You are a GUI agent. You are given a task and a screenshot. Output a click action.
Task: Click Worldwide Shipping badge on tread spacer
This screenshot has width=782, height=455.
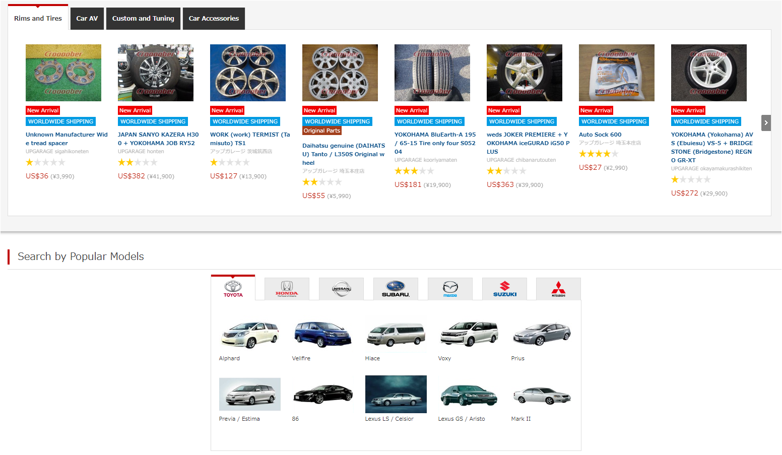pyautogui.click(x=61, y=121)
